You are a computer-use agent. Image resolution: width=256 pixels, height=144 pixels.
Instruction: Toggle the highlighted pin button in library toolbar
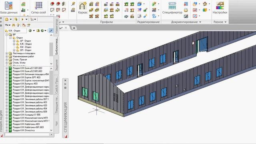[51, 30]
